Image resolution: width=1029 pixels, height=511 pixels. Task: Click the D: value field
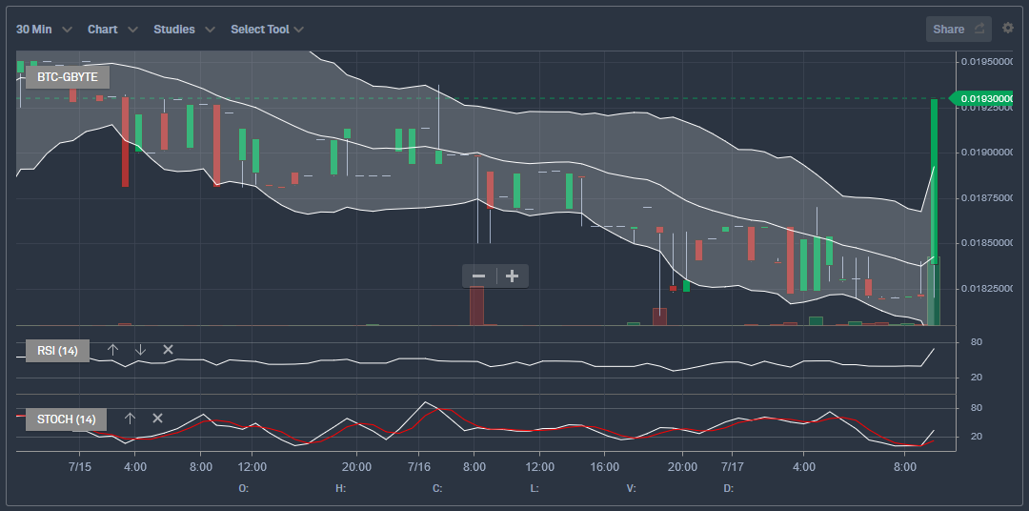(x=729, y=489)
